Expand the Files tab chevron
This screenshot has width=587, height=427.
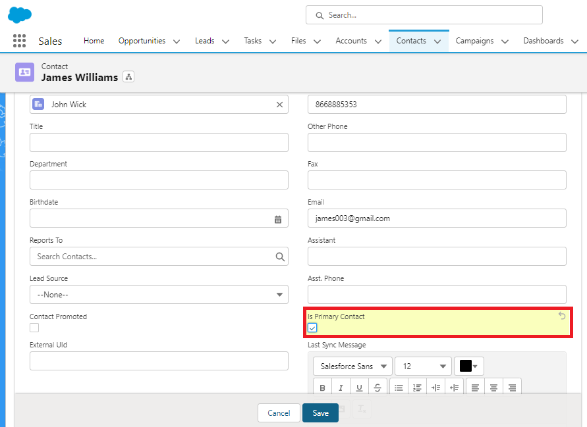pyautogui.click(x=317, y=41)
